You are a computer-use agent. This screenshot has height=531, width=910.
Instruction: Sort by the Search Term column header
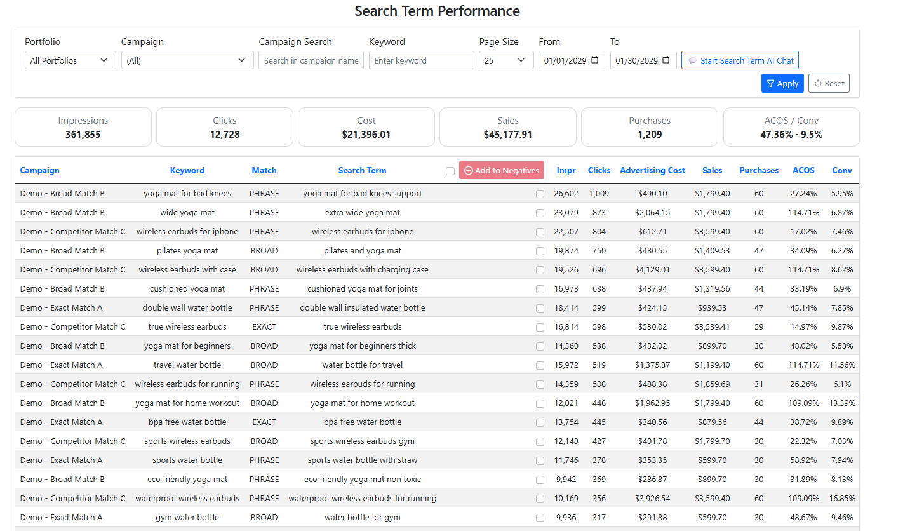[x=362, y=170]
